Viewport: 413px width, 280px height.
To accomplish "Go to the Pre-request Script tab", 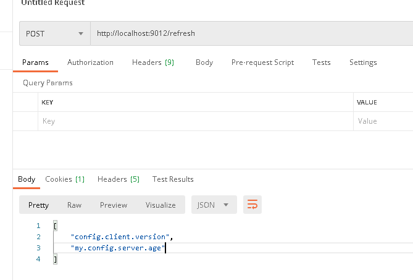I will point(262,62).
